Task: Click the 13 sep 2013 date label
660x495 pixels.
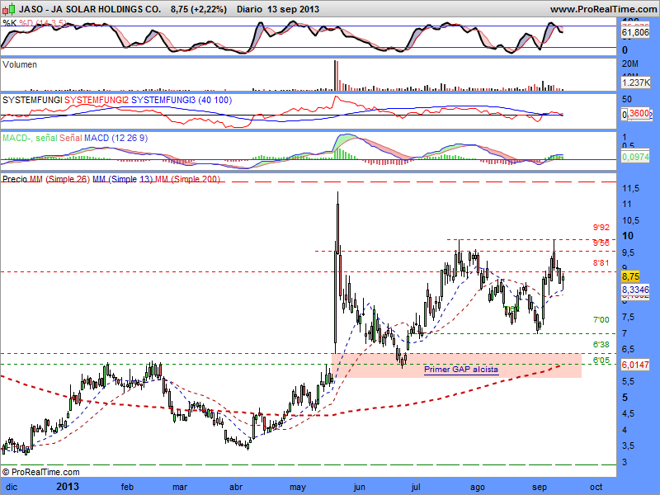Action: [293, 9]
